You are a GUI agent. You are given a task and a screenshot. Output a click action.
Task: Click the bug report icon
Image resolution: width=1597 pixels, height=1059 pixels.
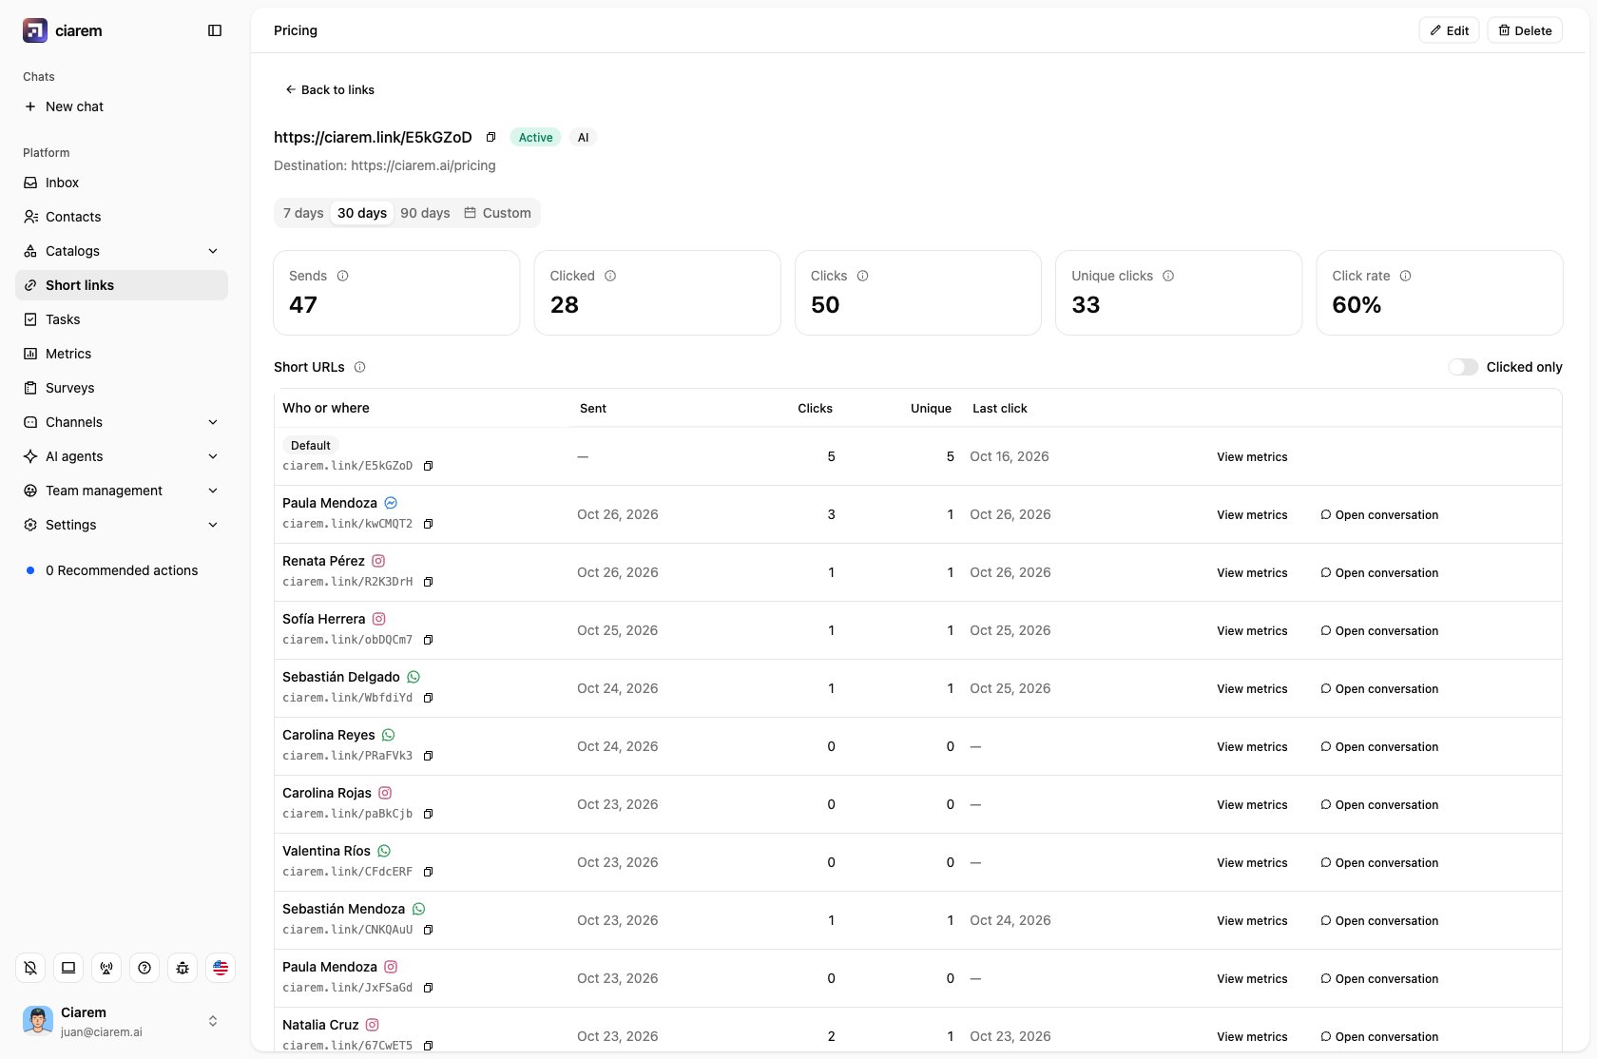(183, 968)
